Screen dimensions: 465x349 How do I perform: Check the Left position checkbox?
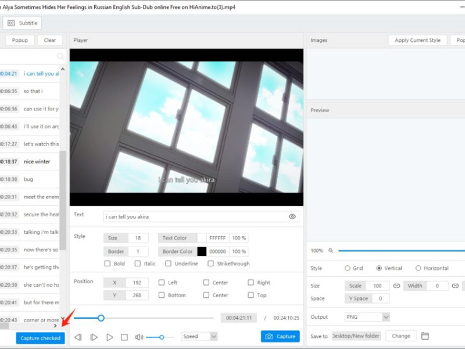pyautogui.click(x=162, y=283)
